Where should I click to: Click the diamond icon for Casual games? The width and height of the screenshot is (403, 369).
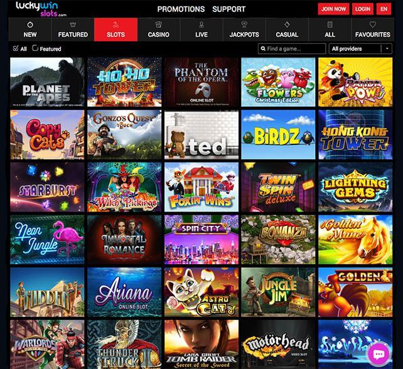[287, 24]
